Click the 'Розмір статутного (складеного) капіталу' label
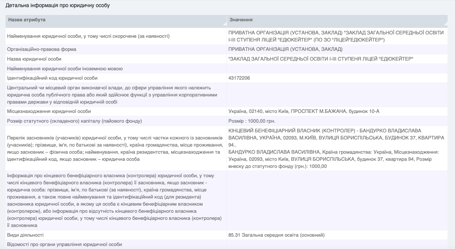This screenshot has height=249, width=455. click(x=75, y=121)
